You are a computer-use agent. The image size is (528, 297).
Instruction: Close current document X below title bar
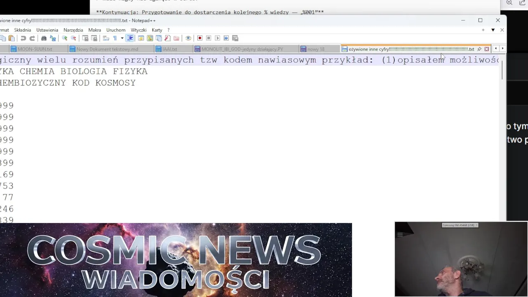pos(502,30)
